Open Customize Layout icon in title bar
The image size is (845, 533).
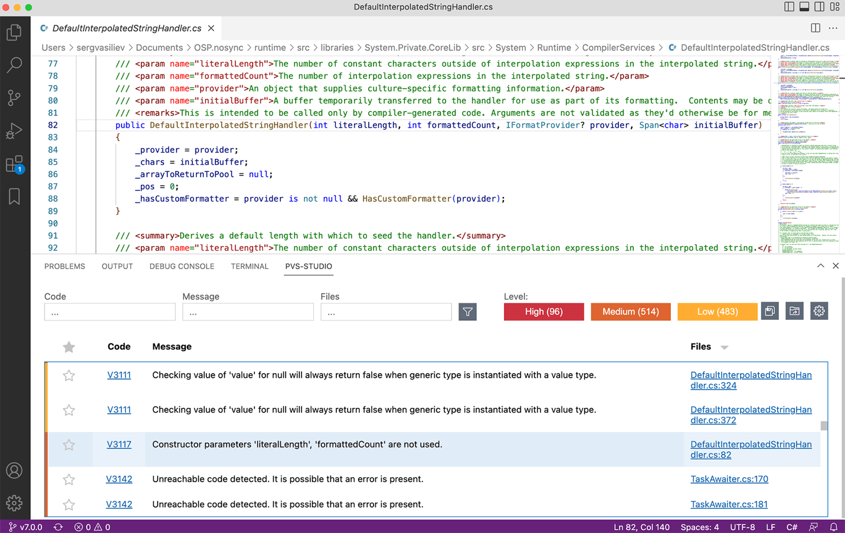pyautogui.click(x=834, y=7)
